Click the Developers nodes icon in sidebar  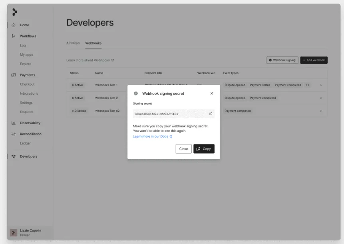click(x=13, y=156)
